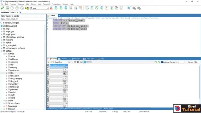This screenshot has height=113, width=201.
Task: Check the row checkbox for 2004
Action: pos(48,76)
